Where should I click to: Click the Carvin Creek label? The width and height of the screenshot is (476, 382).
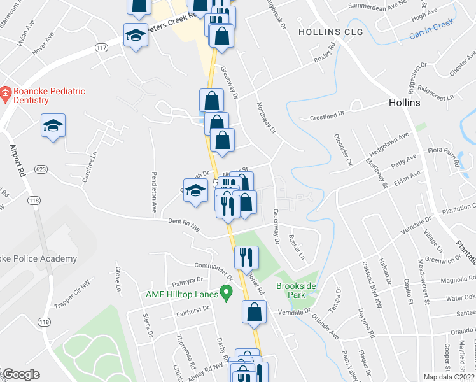pyautogui.click(x=431, y=29)
